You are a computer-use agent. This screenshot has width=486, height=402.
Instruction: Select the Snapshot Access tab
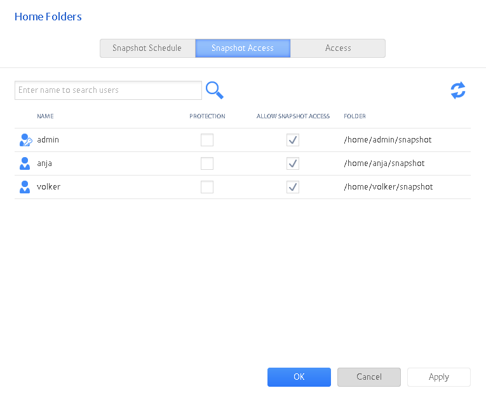[243, 48]
